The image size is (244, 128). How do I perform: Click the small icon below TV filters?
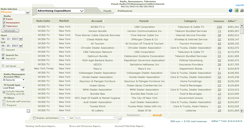28,111
